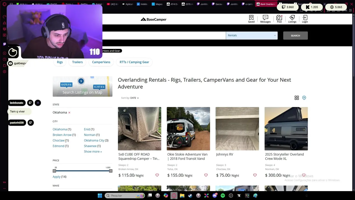This screenshot has width=355, height=200.
Task: Open the 5x8 CUBE OFF ROAD camper photo
Action: coord(140,129)
